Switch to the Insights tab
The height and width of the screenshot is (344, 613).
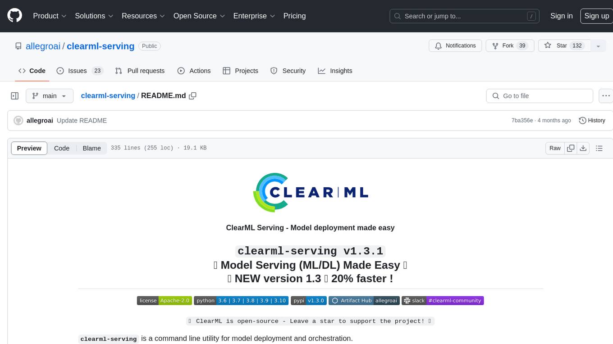[x=335, y=71]
